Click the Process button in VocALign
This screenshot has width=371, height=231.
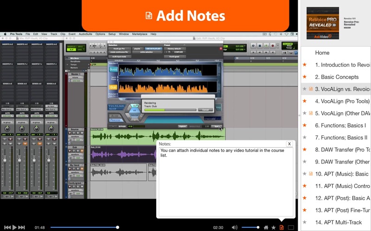(x=115, y=120)
